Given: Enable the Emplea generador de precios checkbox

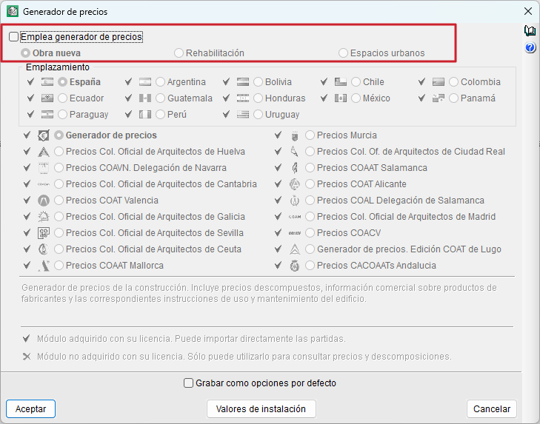Looking at the screenshot, I should coord(14,36).
